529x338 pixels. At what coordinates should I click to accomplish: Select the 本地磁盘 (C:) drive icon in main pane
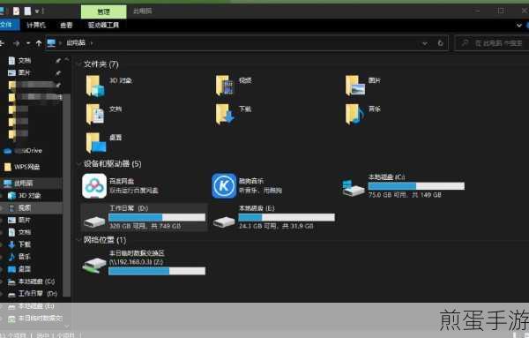(x=353, y=188)
